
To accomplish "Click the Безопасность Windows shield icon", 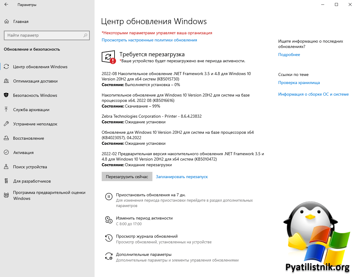I will pos(6,95).
